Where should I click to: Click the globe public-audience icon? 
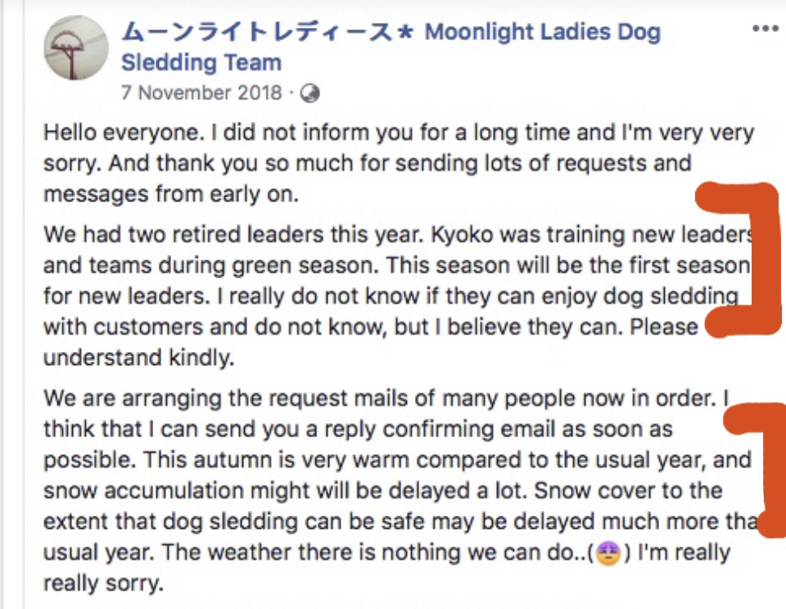click(310, 94)
